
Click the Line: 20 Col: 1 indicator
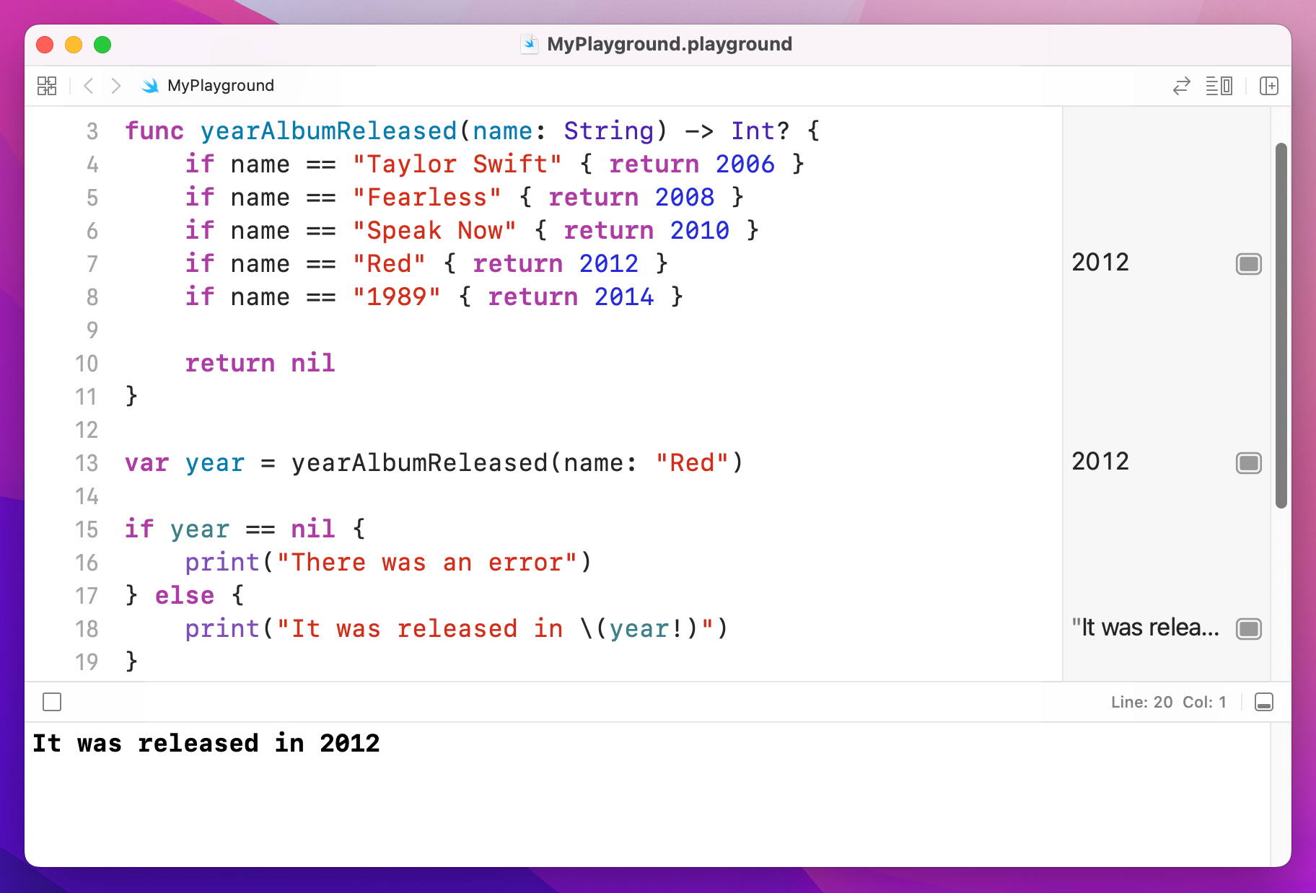(1167, 702)
